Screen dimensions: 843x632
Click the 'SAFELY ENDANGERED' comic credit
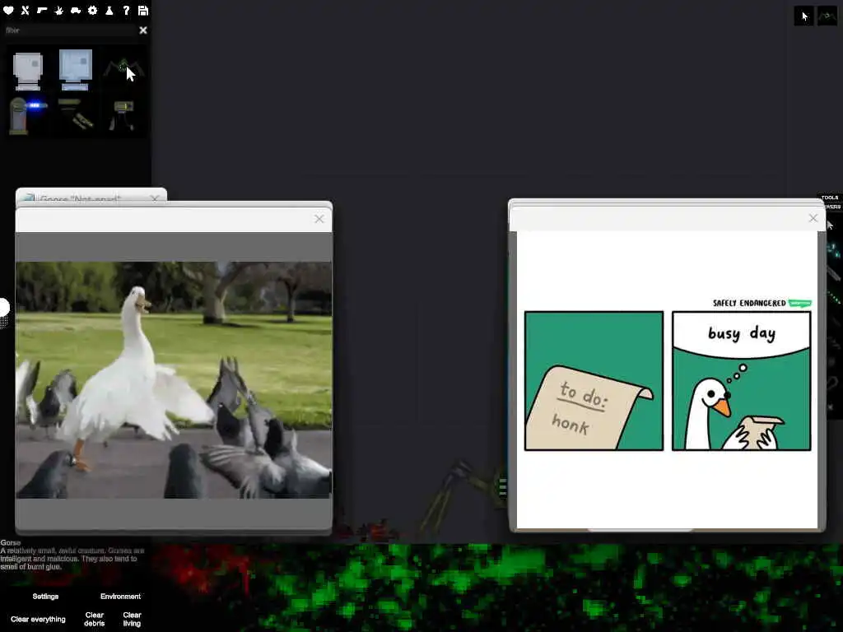[749, 303]
